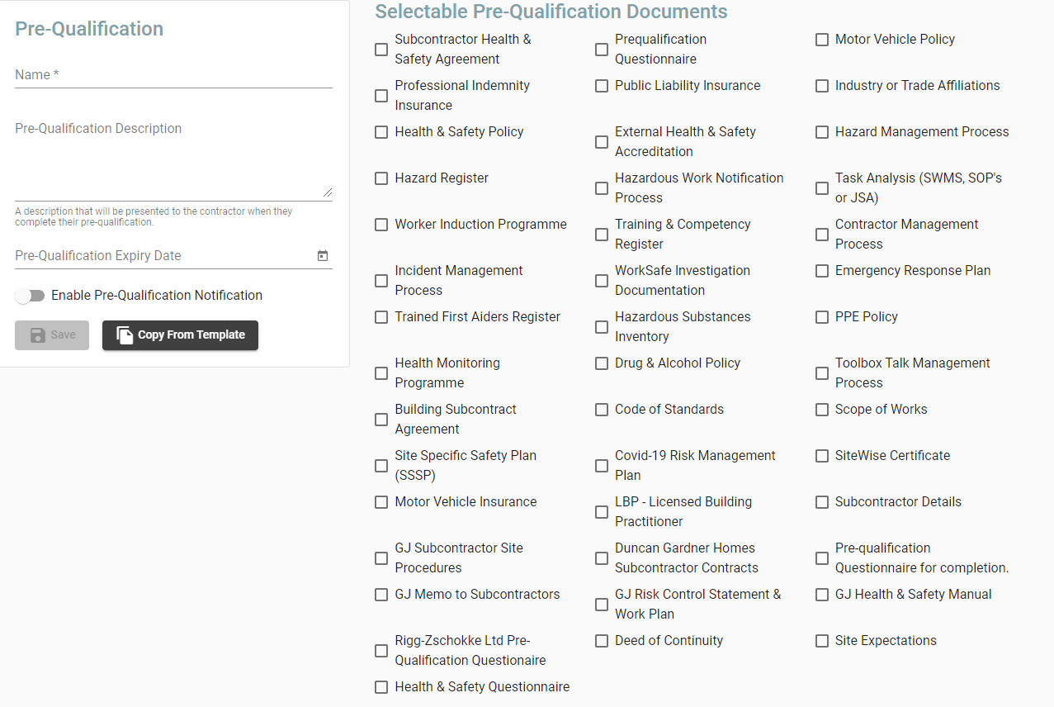Open the Pre-Qualification Expiry Date calendar picker

coord(324,256)
